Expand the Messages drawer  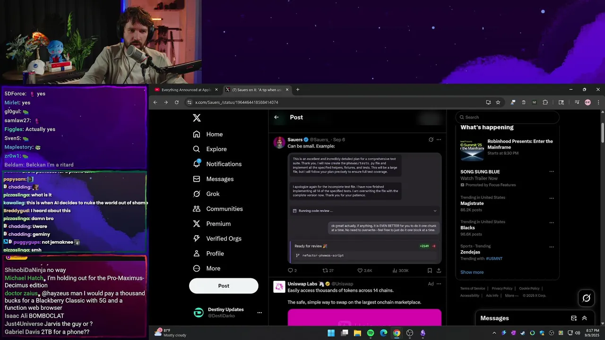tap(585, 318)
